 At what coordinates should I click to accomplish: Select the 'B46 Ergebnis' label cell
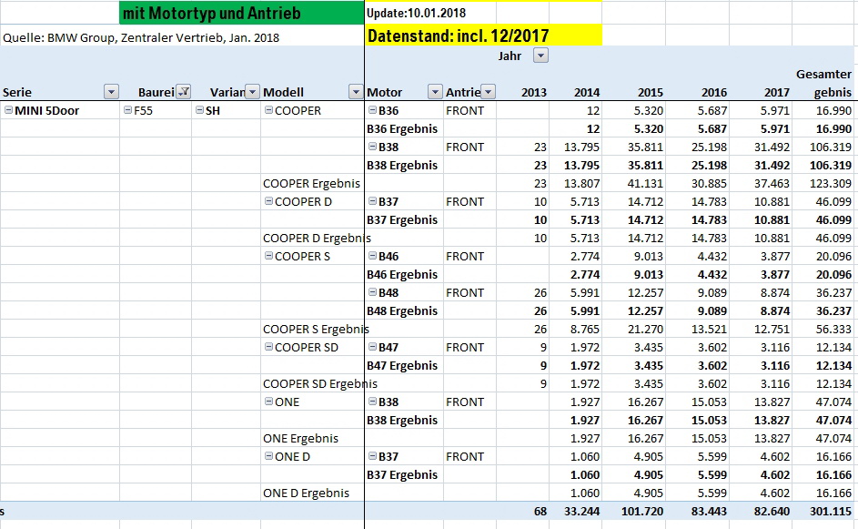[x=402, y=274]
